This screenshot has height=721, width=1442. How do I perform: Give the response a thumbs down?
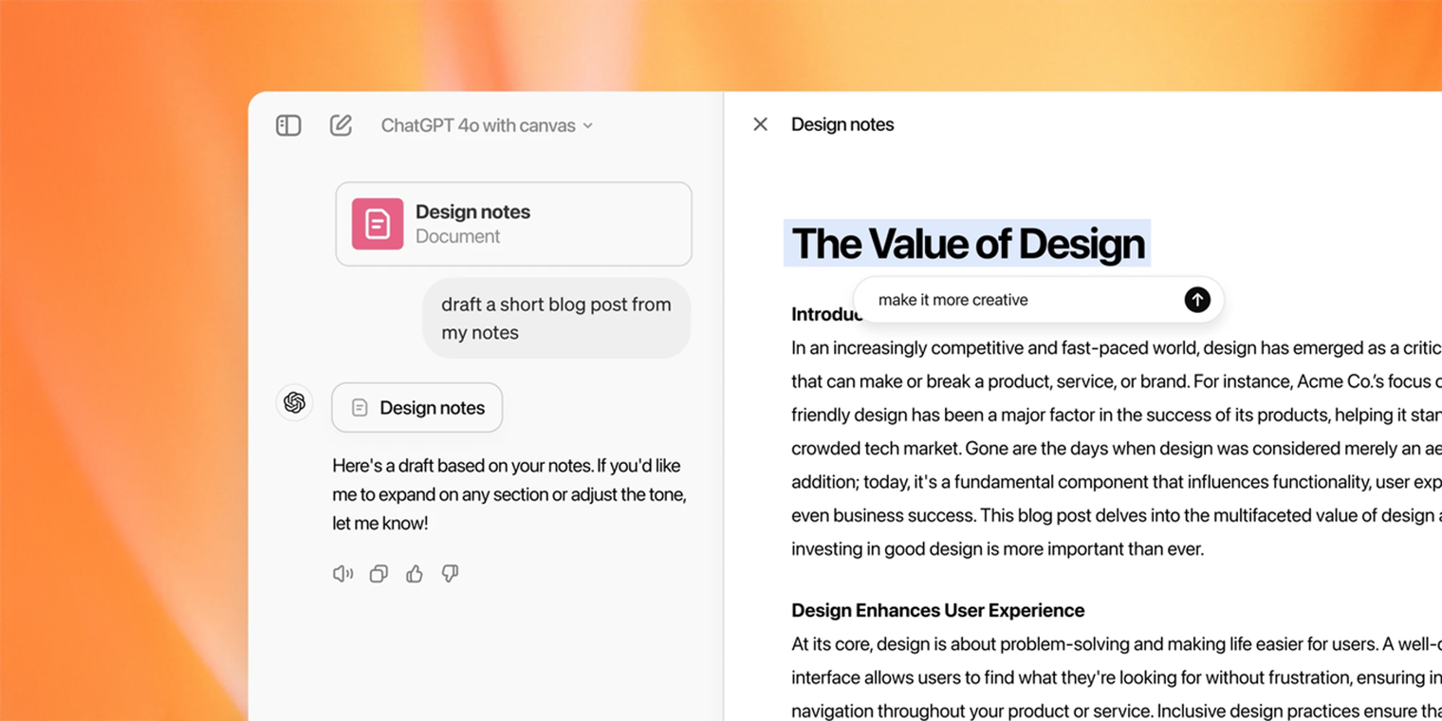click(x=450, y=574)
